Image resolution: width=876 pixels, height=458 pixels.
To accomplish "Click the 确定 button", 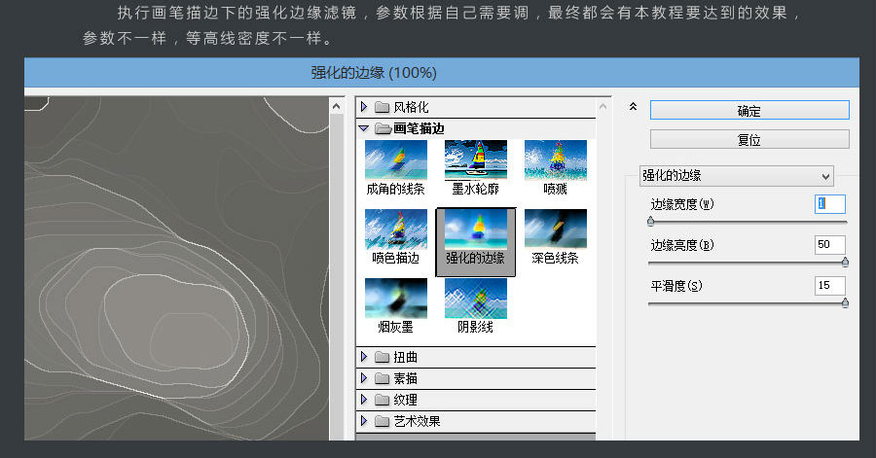I will pos(749,111).
